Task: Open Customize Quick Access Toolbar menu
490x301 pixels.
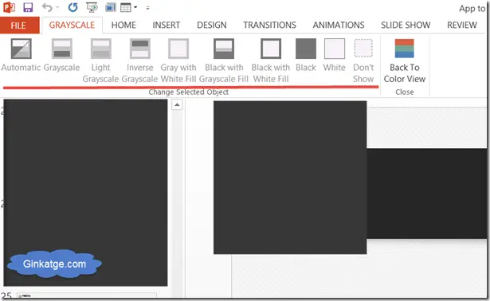Action: click(x=147, y=8)
